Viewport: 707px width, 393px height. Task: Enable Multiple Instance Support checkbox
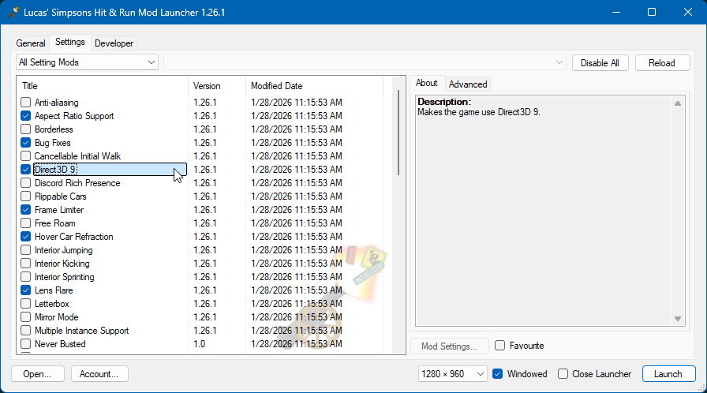point(26,331)
